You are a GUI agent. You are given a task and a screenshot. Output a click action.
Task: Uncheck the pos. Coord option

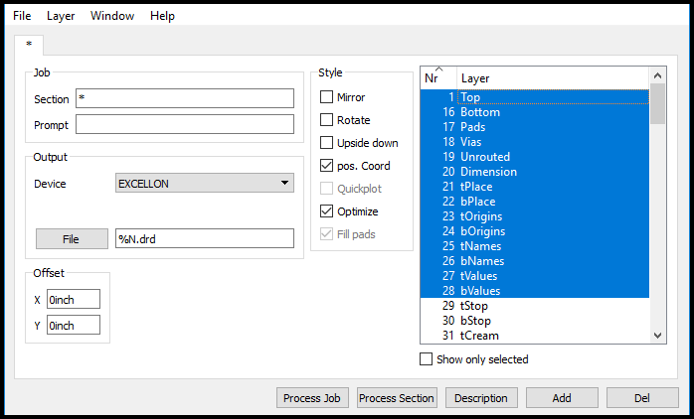(327, 166)
